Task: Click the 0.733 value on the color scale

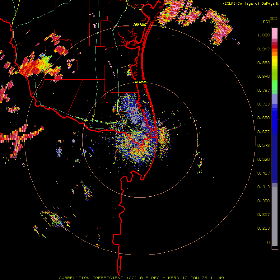Action: coord(264,104)
